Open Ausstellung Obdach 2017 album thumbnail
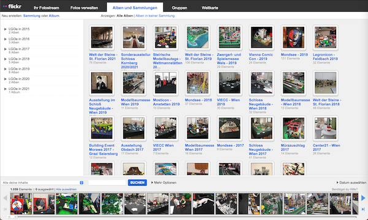The height and width of the screenshot is (220, 368). pos(134,128)
